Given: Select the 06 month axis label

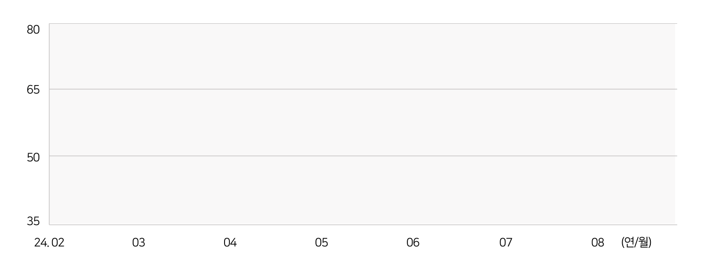Looking at the screenshot, I should (413, 243).
